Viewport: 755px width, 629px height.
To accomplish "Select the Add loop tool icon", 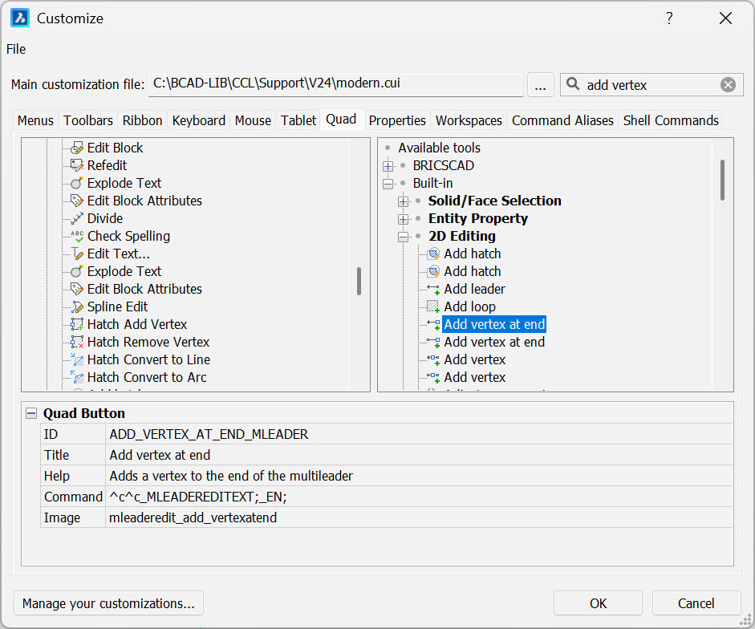I will pyautogui.click(x=433, y=306).
